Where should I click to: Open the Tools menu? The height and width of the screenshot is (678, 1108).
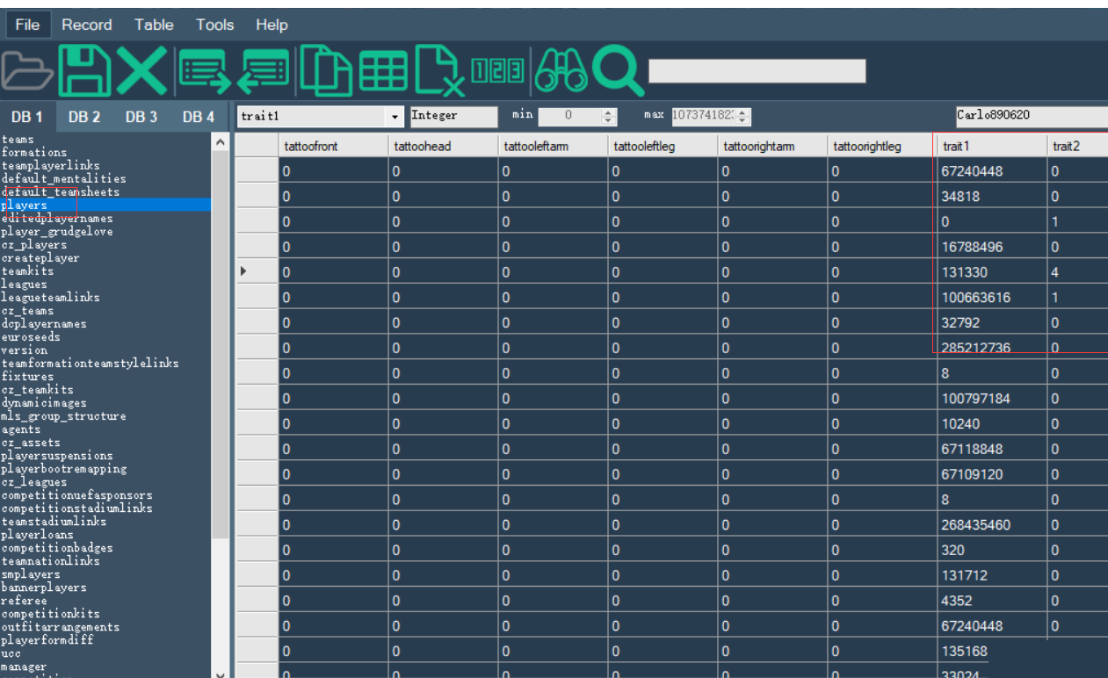coord(214,25)
